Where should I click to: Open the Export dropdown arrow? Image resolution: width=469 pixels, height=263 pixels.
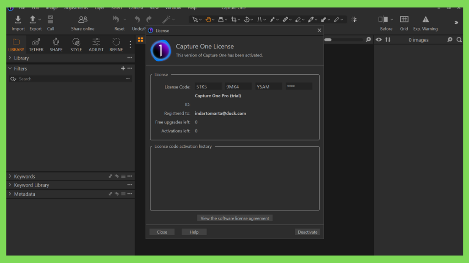39,20
